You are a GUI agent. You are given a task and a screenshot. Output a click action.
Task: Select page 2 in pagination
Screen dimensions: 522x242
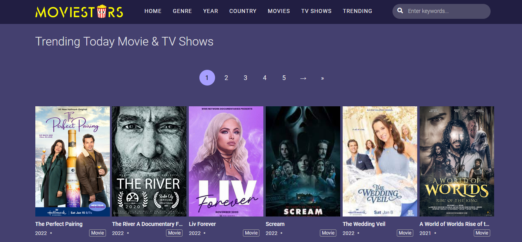(226, 78)
